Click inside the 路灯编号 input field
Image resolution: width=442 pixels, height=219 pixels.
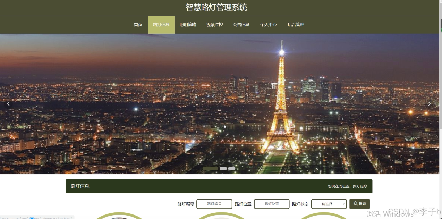tap(214, 204)
